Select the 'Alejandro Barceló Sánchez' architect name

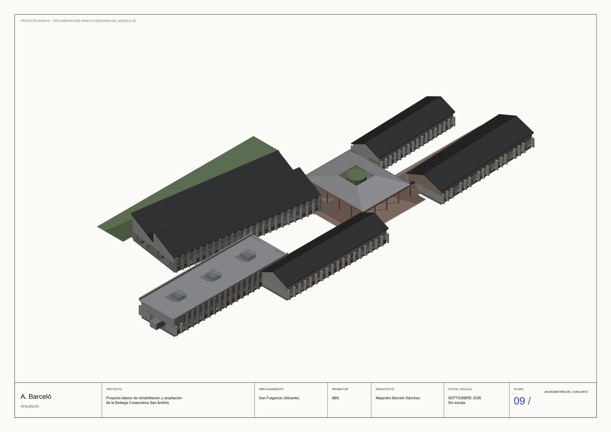(x=398, y=398)
